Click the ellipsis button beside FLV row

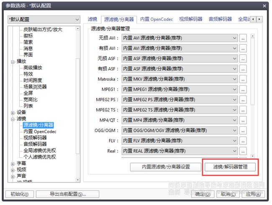pos(243,140)
